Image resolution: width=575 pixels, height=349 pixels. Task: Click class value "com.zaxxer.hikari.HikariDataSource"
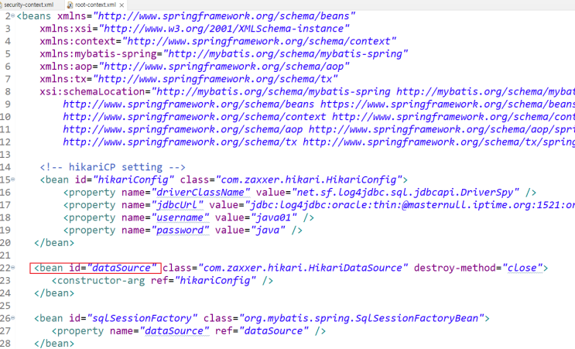pyautogui.click(x=303, y=268)
